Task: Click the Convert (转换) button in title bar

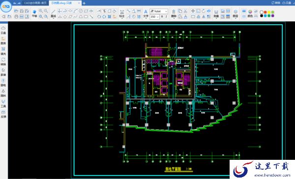Action: [276, 3]
